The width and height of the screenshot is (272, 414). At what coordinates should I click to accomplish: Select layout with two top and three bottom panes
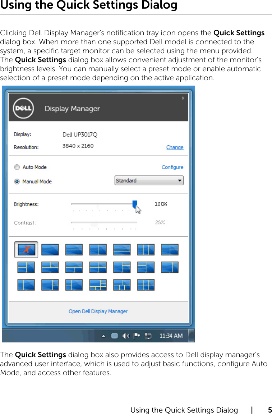(122, 285)
